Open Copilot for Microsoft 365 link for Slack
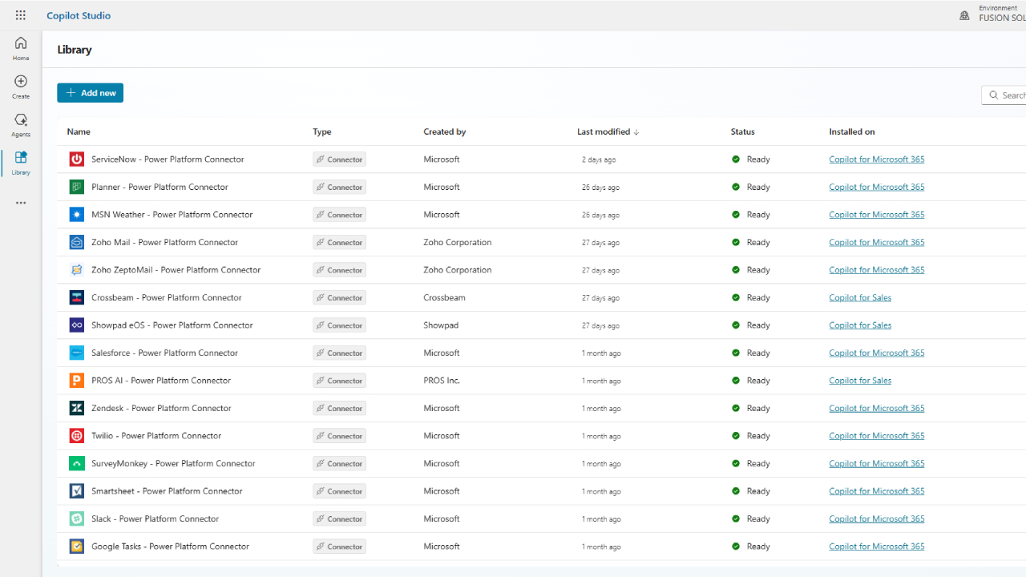This screenshot has height=577, width=1026. click(x=877, y=518)
